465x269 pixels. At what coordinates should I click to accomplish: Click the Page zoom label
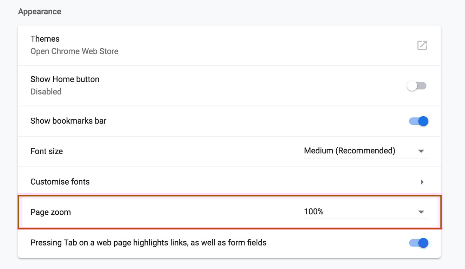point(50,212)
